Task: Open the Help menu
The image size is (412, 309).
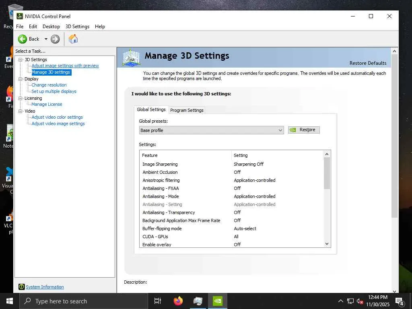Action: point(100,27)
